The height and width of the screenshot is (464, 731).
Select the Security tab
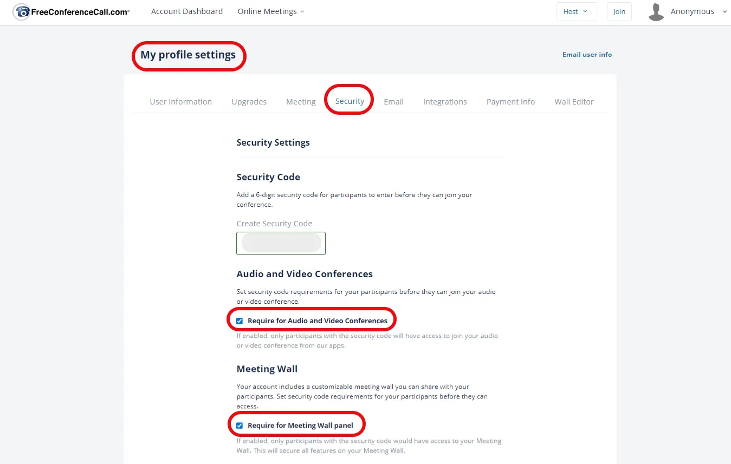click(x=350, y=101)
